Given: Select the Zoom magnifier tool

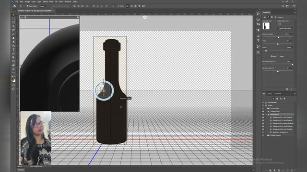Looking at the screenshot, I should (x=13, y=69).
